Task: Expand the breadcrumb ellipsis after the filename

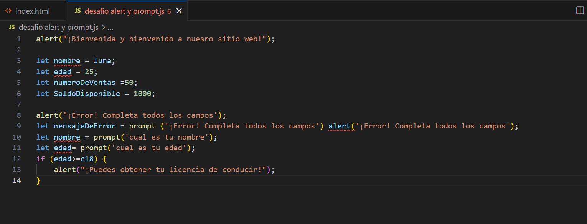Action: pyautogui.click(x=110, y=27)
